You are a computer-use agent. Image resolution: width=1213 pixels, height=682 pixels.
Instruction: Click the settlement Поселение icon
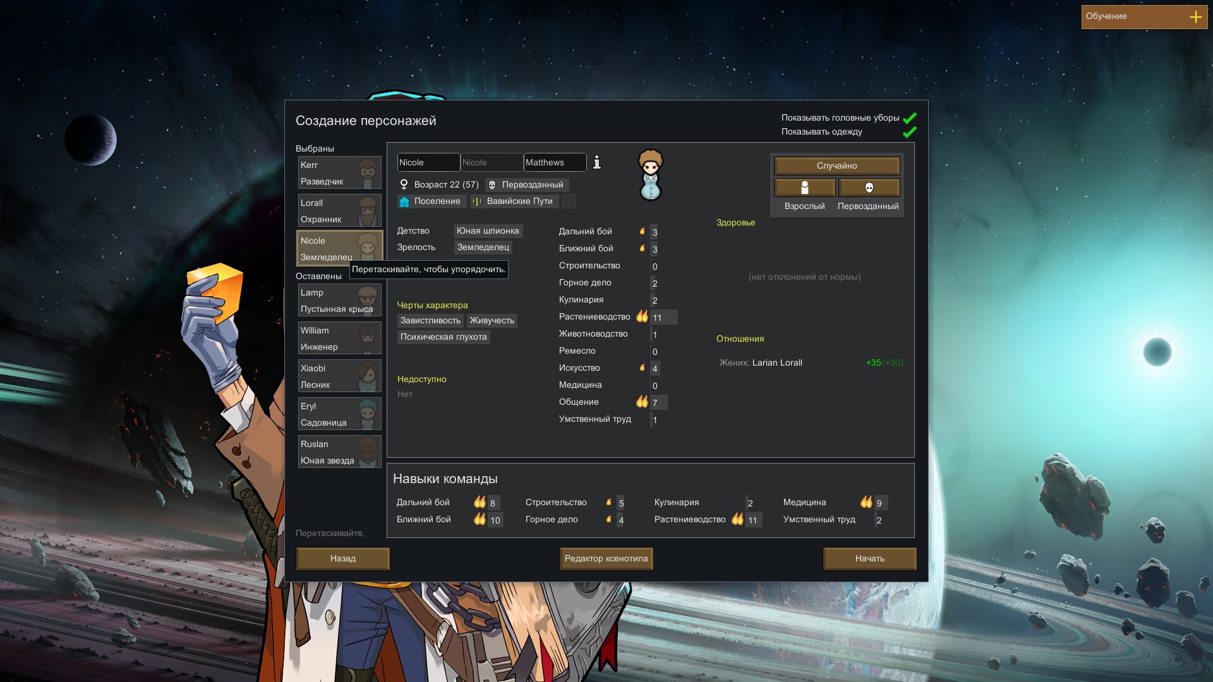pyautogui.click(x=404, y=201)
